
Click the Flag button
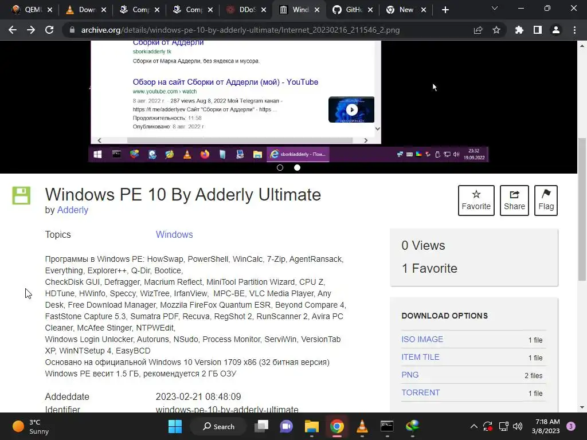pyautogui.click(x=546, y=200)
